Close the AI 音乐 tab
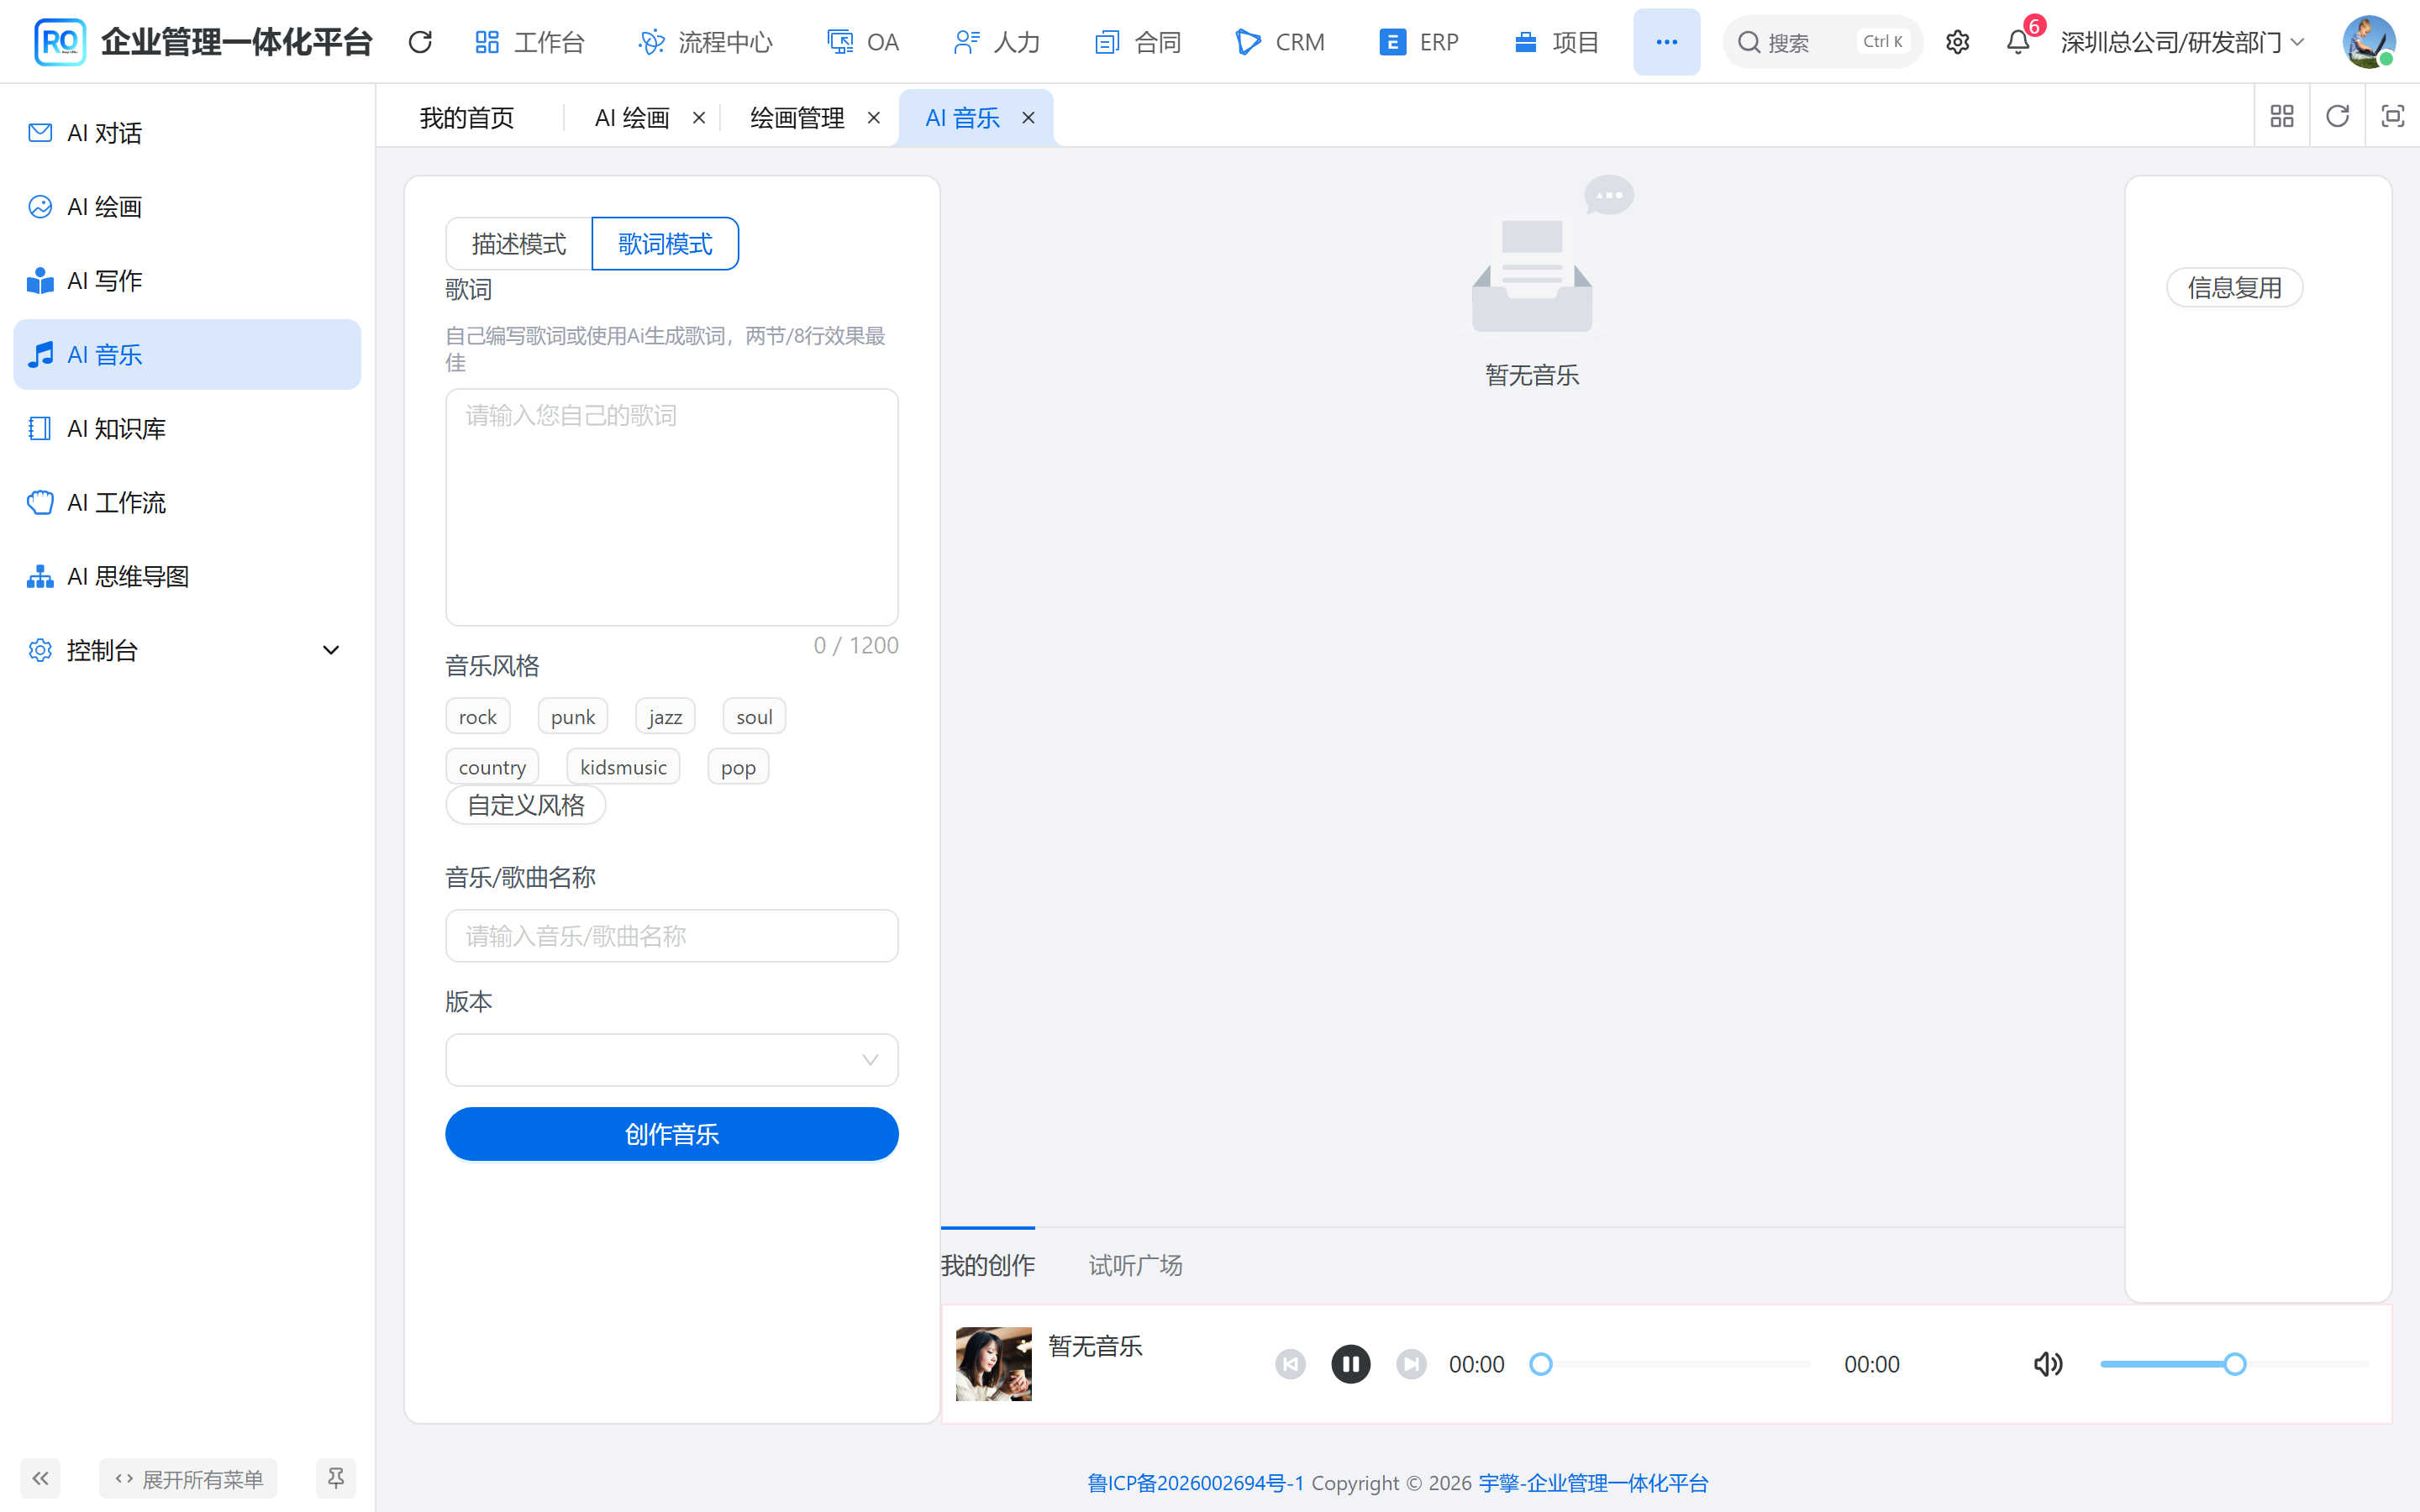Screen dimensions: 2420x1512 coord(1028,118)
